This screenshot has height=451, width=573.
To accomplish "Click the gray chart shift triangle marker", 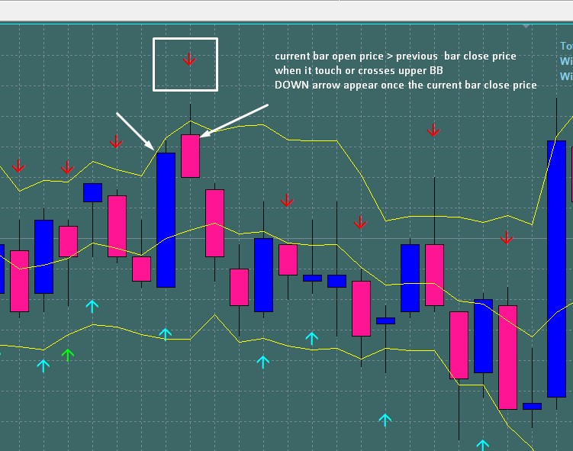I will [526, 26].
